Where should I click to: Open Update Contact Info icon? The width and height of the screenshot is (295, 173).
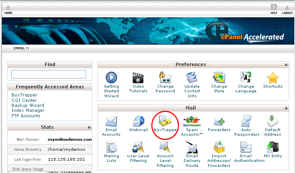click(192, 77)
